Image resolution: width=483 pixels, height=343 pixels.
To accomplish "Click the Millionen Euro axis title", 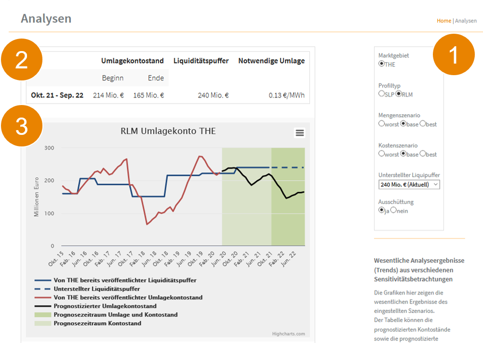I will pyautogui.click(x=36, y=197).
